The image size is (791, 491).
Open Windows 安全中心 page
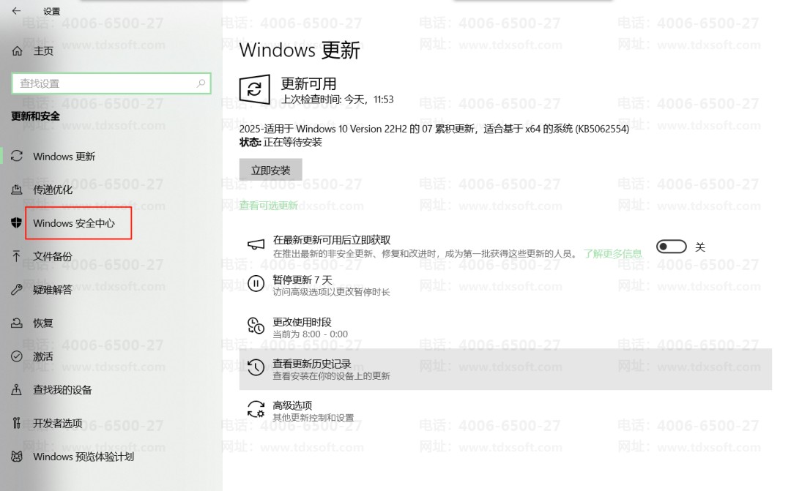tap(74, 222)
